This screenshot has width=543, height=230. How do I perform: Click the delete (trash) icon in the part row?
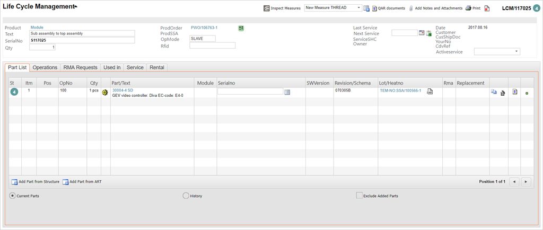point(503,93)
